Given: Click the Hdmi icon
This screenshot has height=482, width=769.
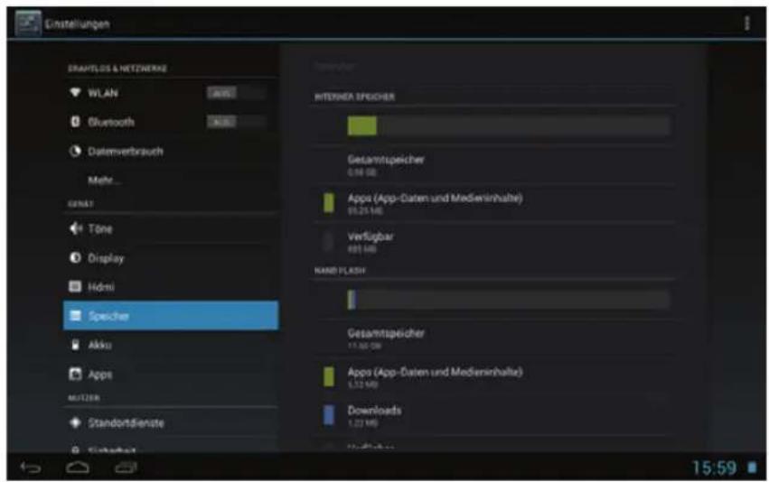Looking at the screenshot, I should tap(75, 286).
